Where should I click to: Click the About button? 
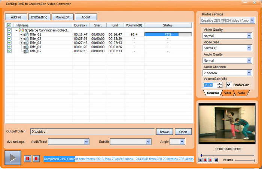pyautogui.click(x=86, y=17)
